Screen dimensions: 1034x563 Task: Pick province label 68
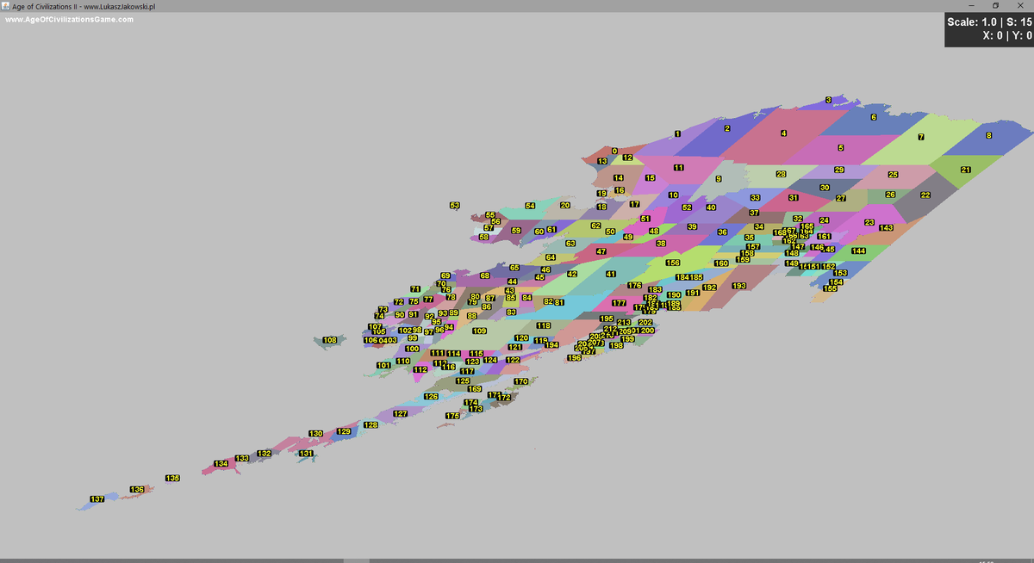pyautogui.click(x=485, y=275)
